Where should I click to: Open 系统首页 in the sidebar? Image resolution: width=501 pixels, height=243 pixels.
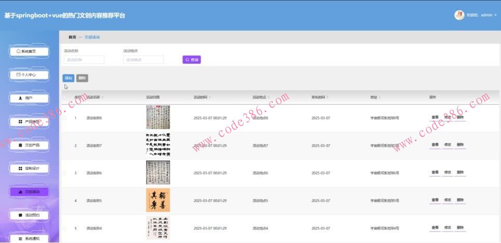click(x=29, y=51)
